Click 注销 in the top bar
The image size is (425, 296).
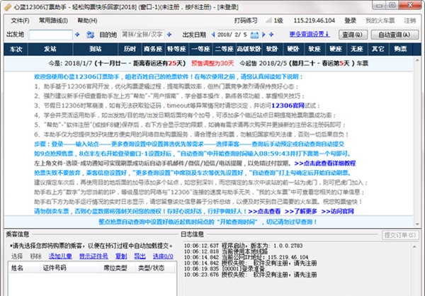click(x=410, y=21)
